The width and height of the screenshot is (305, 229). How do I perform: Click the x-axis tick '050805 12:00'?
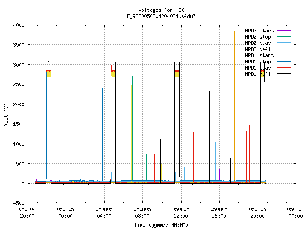point(181,213)
